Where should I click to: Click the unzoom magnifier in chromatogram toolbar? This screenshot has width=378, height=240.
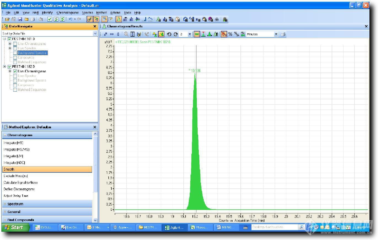pyautogui.click(x=126, y=34)
